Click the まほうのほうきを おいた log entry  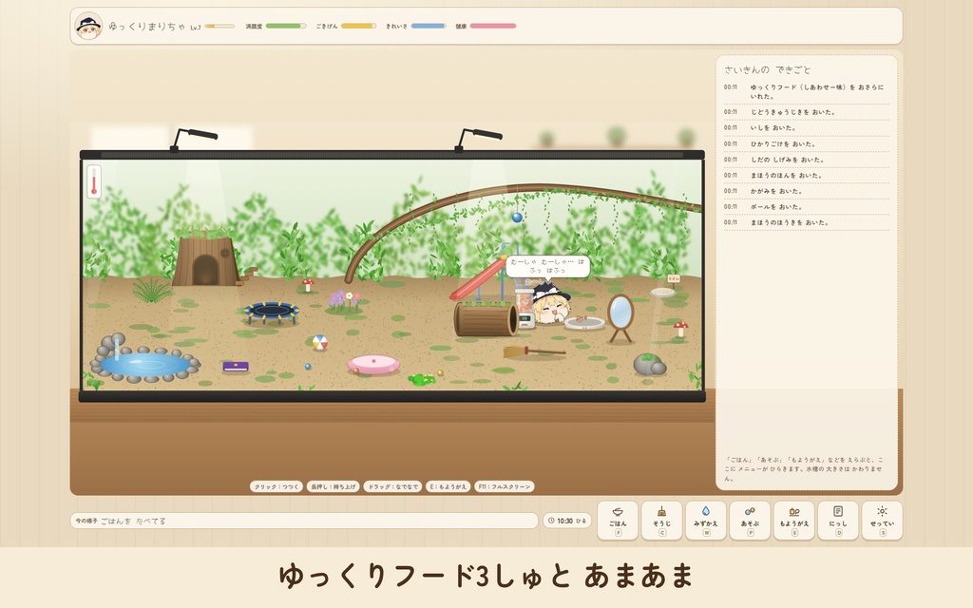(806, 222)
